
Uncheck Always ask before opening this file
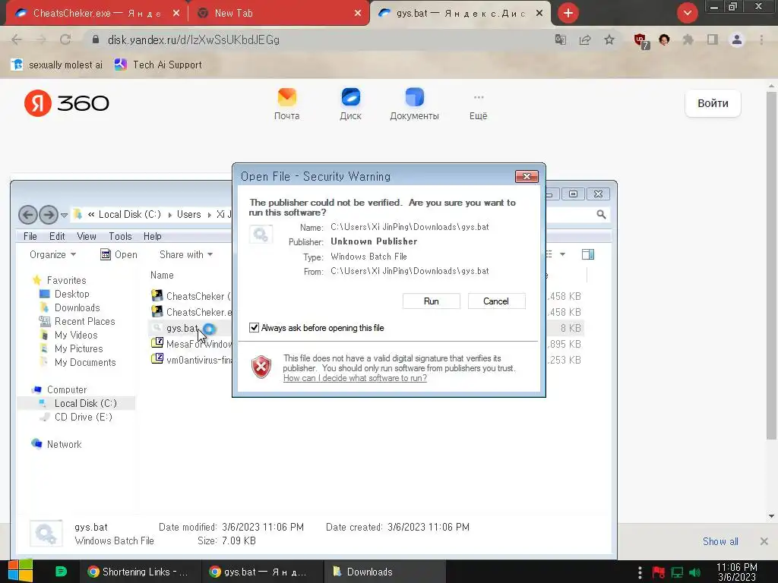[x=254, y=328]
